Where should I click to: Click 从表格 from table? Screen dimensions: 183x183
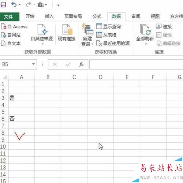click(x=106, y=35)
